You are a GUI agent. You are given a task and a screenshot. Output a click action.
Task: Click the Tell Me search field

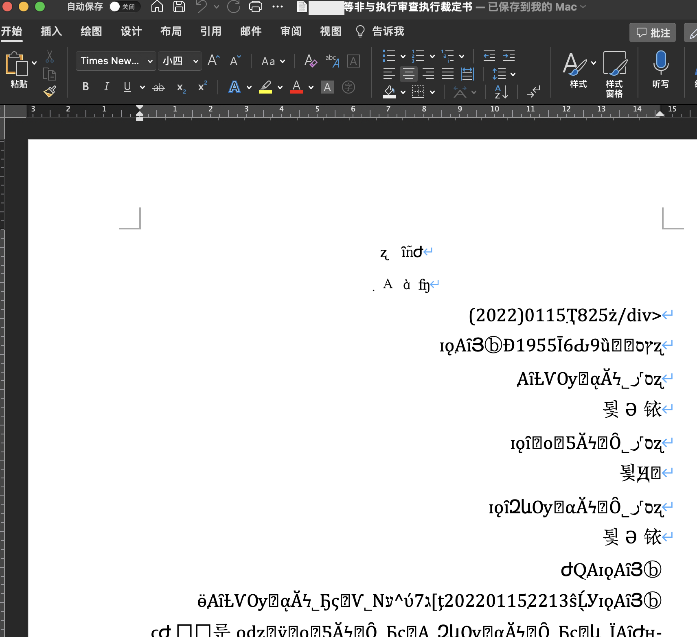(x=388, y=31)
